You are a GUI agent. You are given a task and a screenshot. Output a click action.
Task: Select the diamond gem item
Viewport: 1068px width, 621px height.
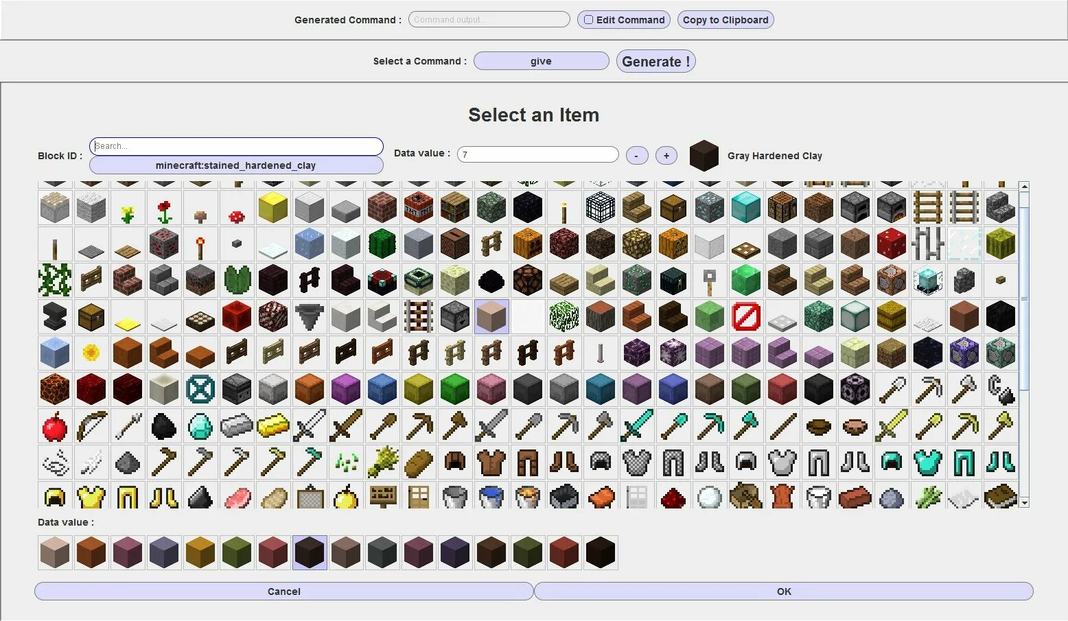coord(200,426)
